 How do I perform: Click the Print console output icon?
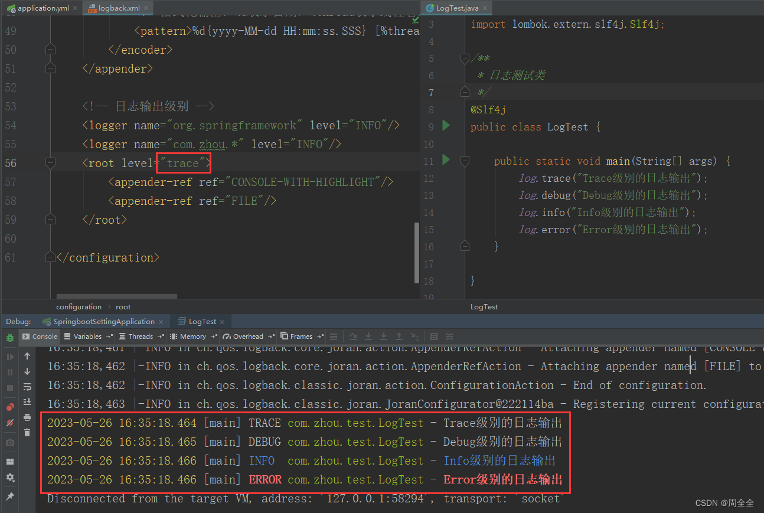(x=27, y=417)
